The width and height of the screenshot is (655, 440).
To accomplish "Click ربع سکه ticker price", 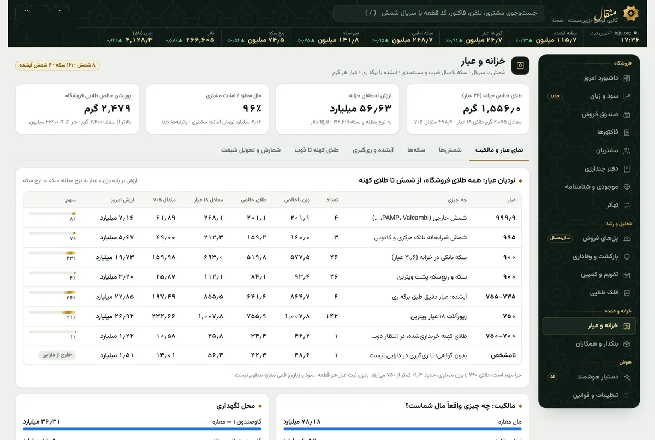I will (x=266, y=40).
